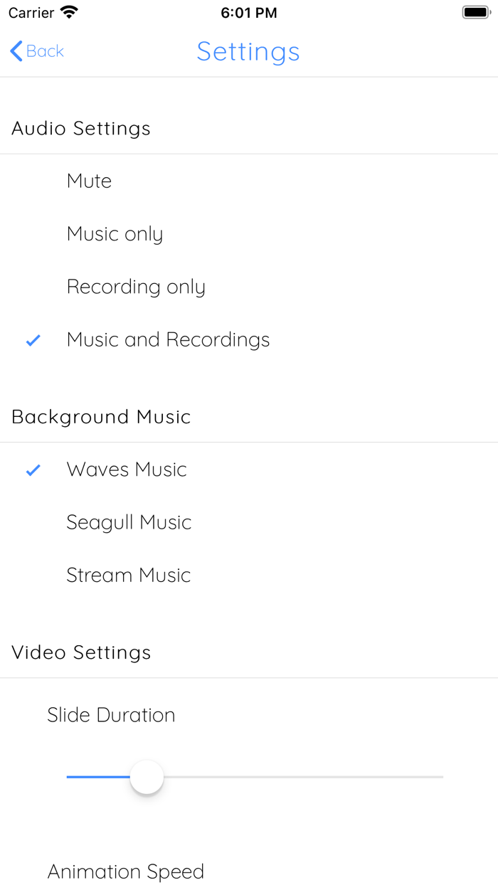Viewport: 498px width, 885px height.
Task: Click the Slide Duration slider handle
Action: [x=147, y=777]
